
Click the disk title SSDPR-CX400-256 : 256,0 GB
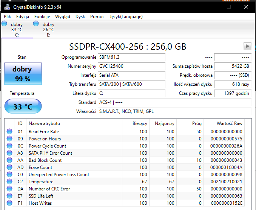pos(128,47)
